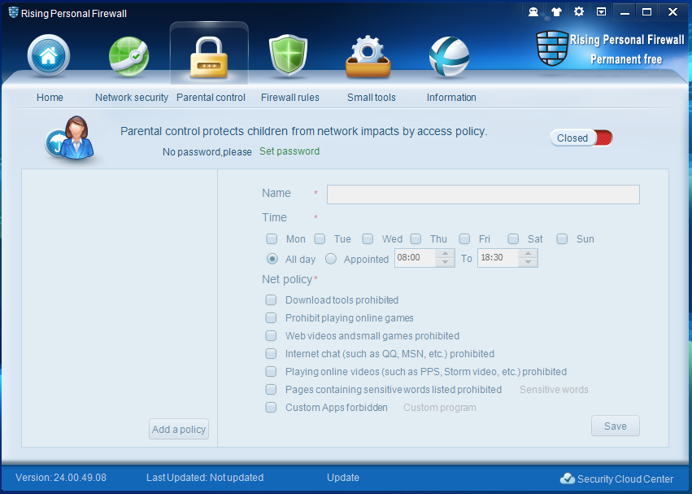692x494 pixels.
Task: Check the Sat checkbox
Action: click(x=513, y=239)
